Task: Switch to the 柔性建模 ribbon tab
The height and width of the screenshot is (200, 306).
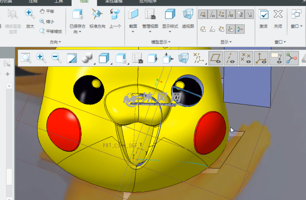Action: (114, 1)
